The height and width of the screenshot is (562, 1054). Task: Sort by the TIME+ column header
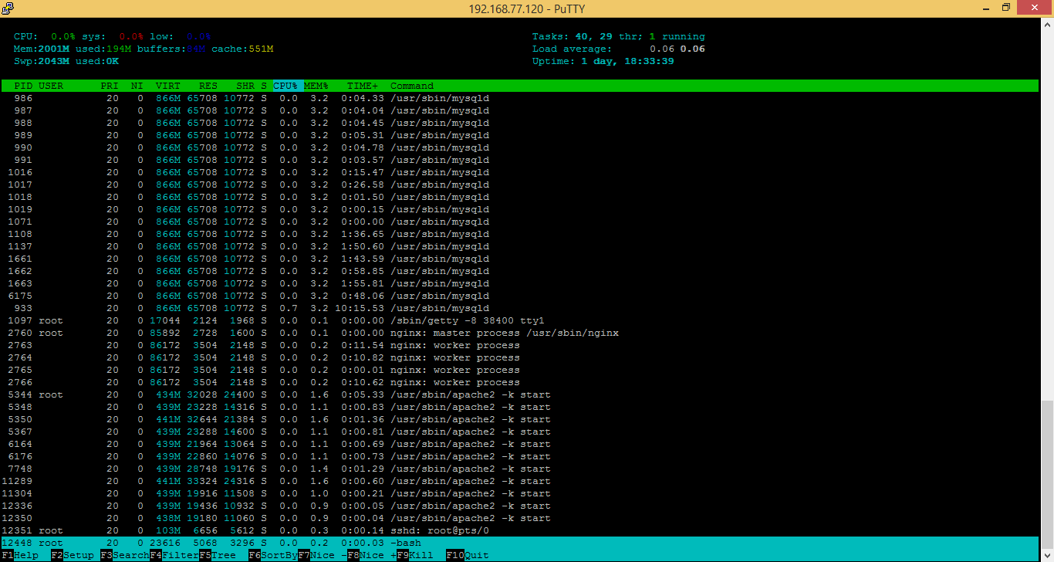tap(363, 86)
